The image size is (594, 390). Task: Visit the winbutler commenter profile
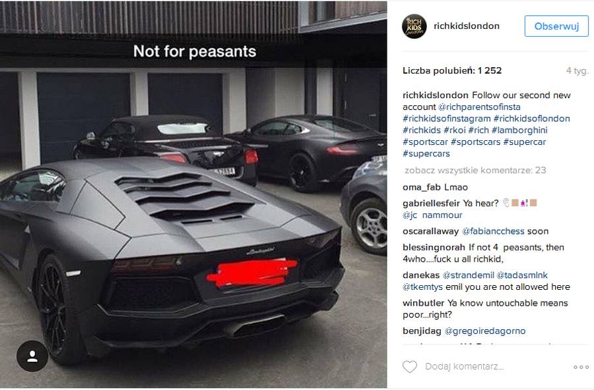tap(423, 303)
